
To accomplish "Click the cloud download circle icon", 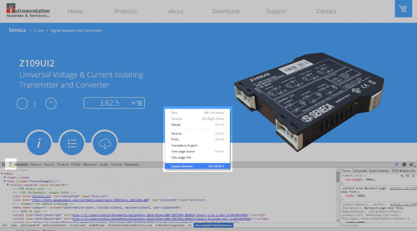I will click(105, 144).
